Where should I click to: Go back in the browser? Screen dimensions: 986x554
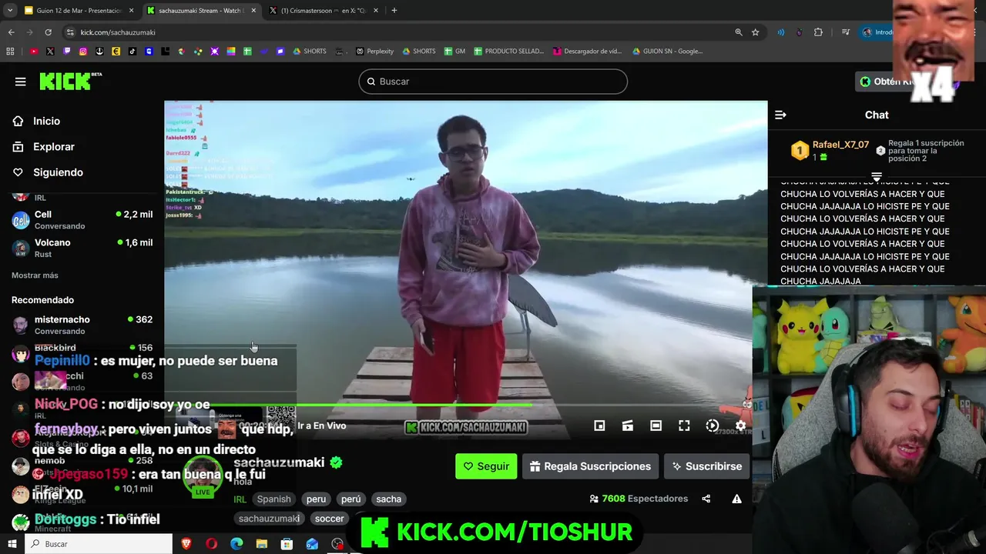point(12,32)
